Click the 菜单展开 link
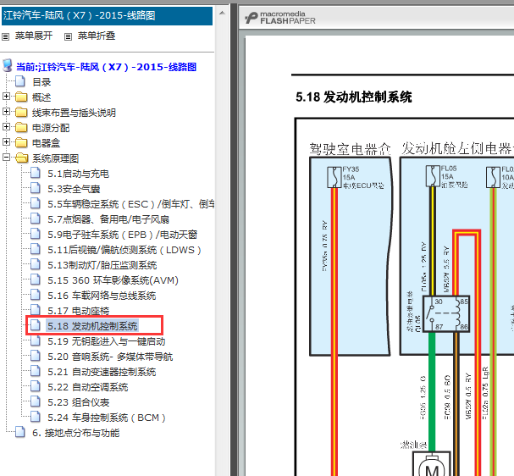Viewport: 514px width, 476px height. pyautogui.click(x=34, y=36)
